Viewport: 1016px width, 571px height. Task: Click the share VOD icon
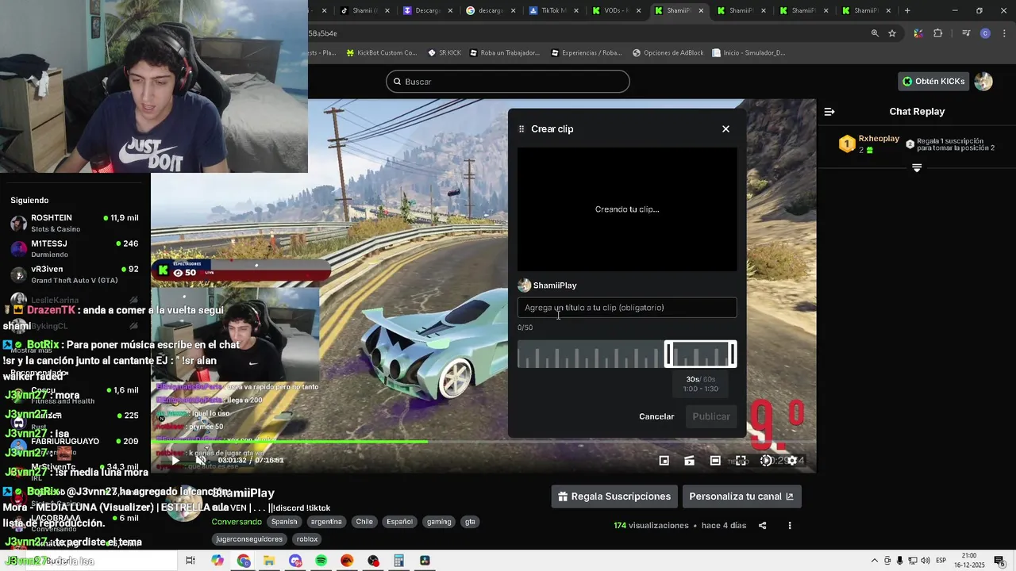tap(763, 525)
